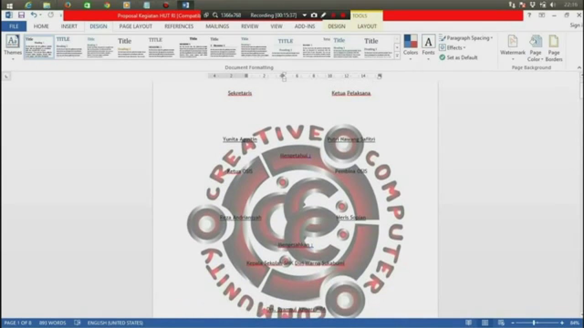
Task: Switch to the MAILINGS tab
Action: point(217,26)
